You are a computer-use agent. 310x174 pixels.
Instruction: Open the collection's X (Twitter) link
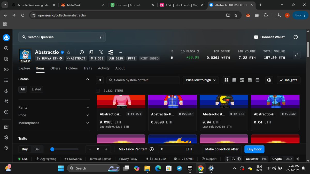click(x=101, y=52)
